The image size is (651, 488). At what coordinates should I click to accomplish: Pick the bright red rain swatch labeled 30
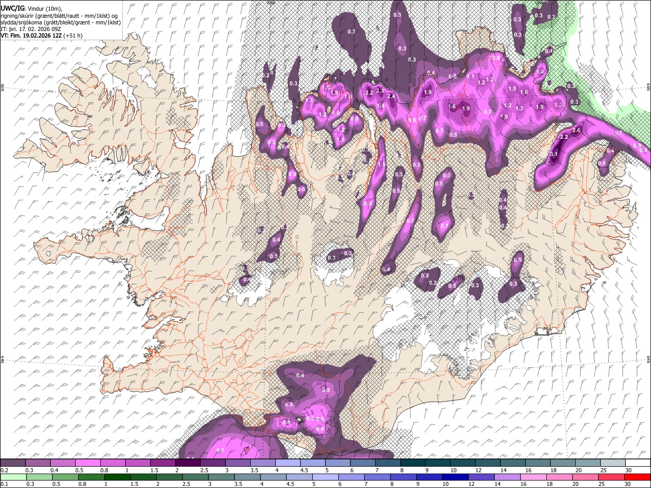[638, 477]
